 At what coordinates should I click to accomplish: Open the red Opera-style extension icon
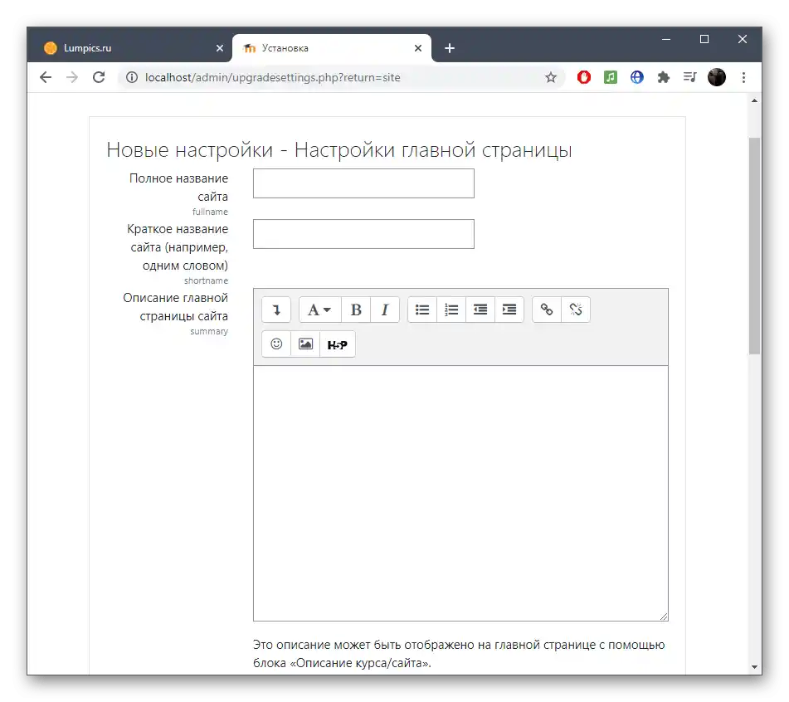tap(584, 77)
